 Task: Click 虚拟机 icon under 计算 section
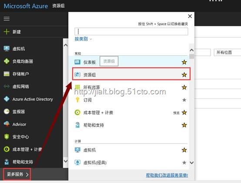pyautogui.click(x=77, y=150)
